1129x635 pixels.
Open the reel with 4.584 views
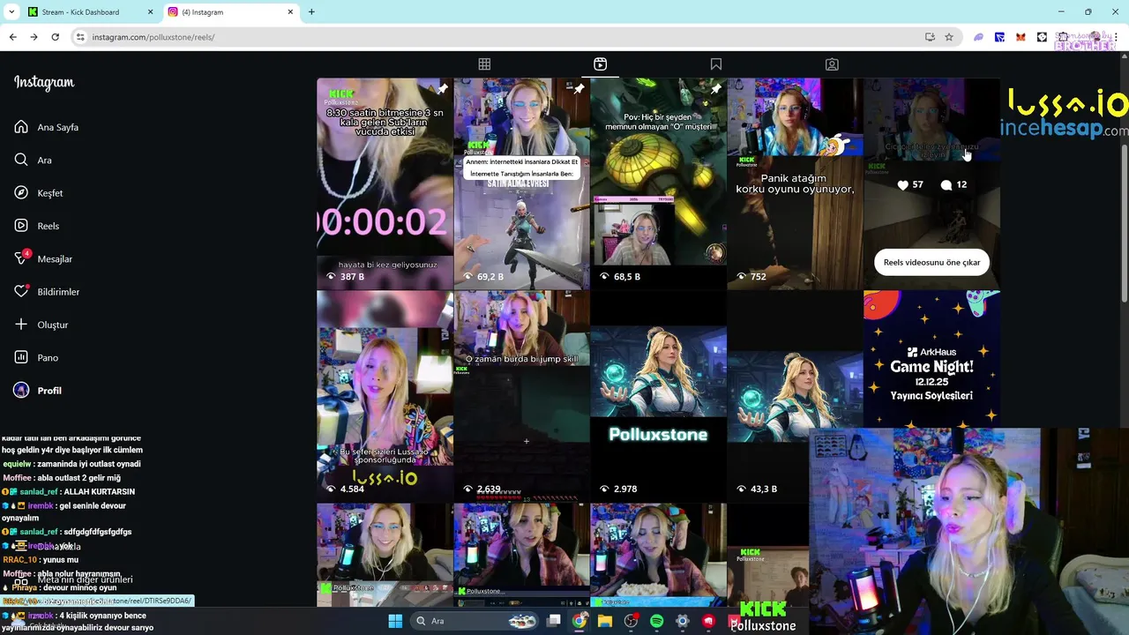pyautogui.click(x=385, y=396)
